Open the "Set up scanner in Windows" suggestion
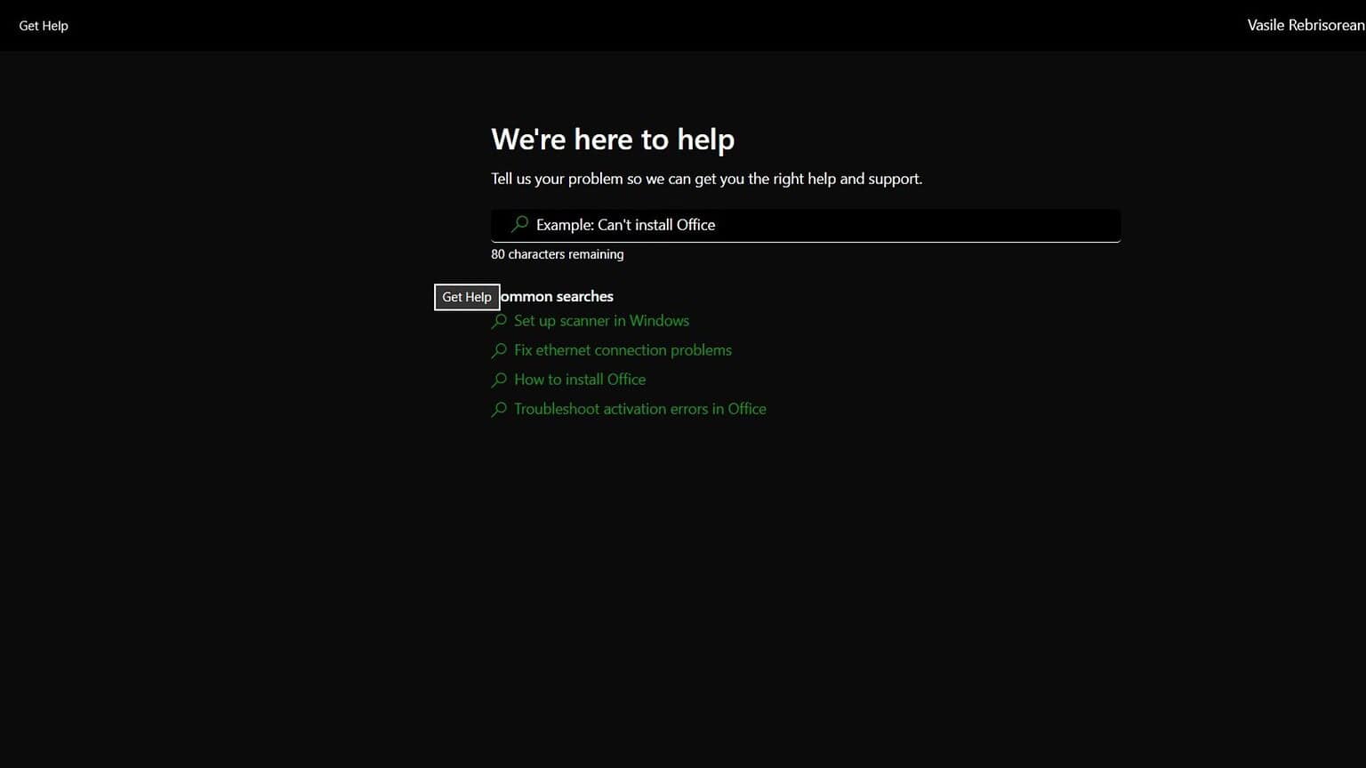 tap(601, 321)
